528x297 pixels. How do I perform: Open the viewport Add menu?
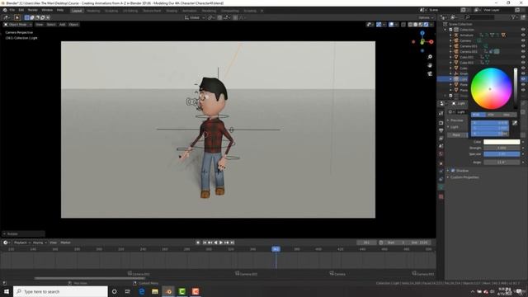[63, 25]
